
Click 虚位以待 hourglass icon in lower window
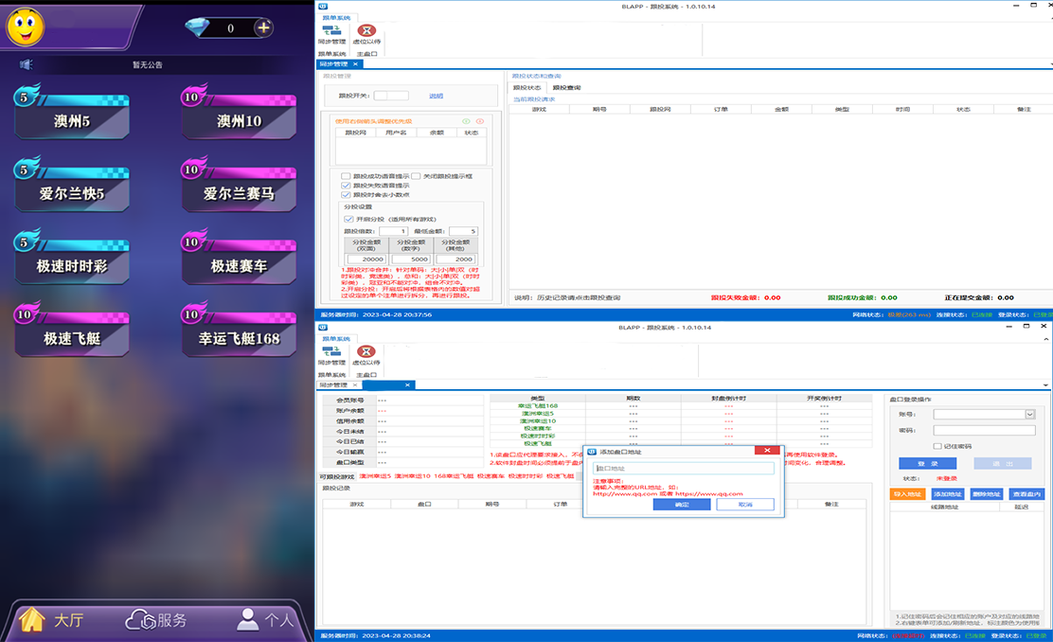point(366,352)
